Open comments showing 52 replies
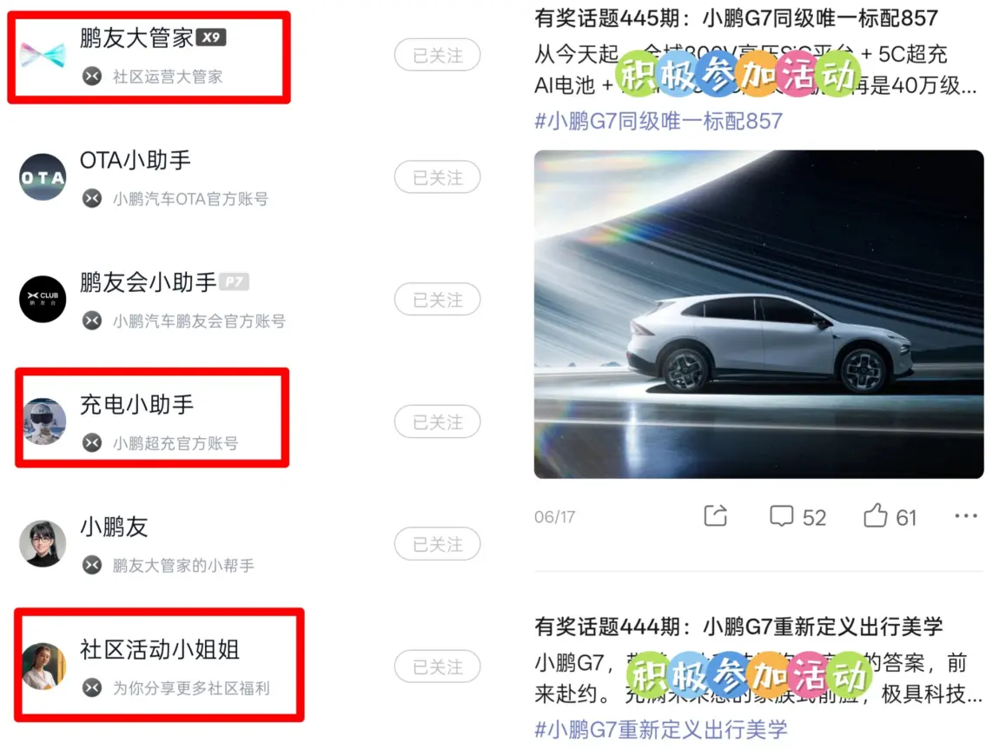The height and width of the screenshot is (750, 999). 797,517
